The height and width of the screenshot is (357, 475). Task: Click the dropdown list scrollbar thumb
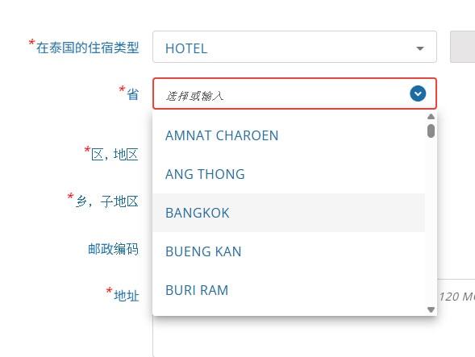coord(431,131)
